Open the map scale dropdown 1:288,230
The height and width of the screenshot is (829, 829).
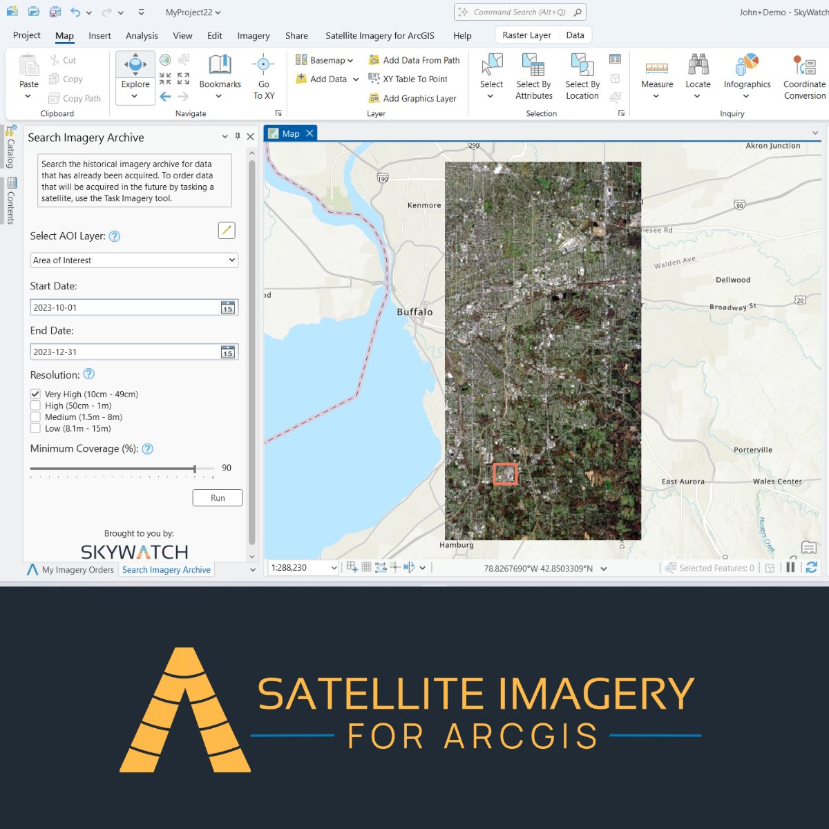pos(334,568)
